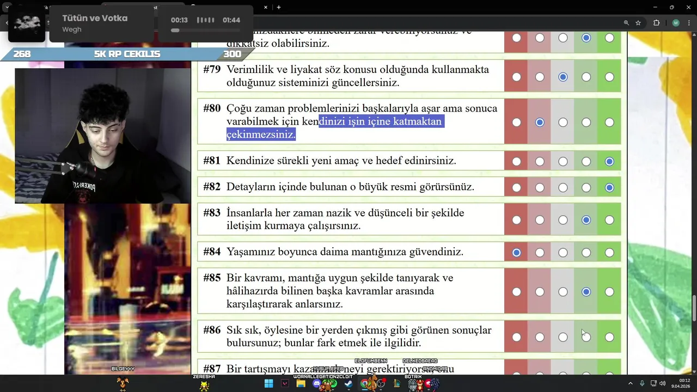Select dark green option for question #84
Viewport: 697px width, 392px height.
point(609,253)
